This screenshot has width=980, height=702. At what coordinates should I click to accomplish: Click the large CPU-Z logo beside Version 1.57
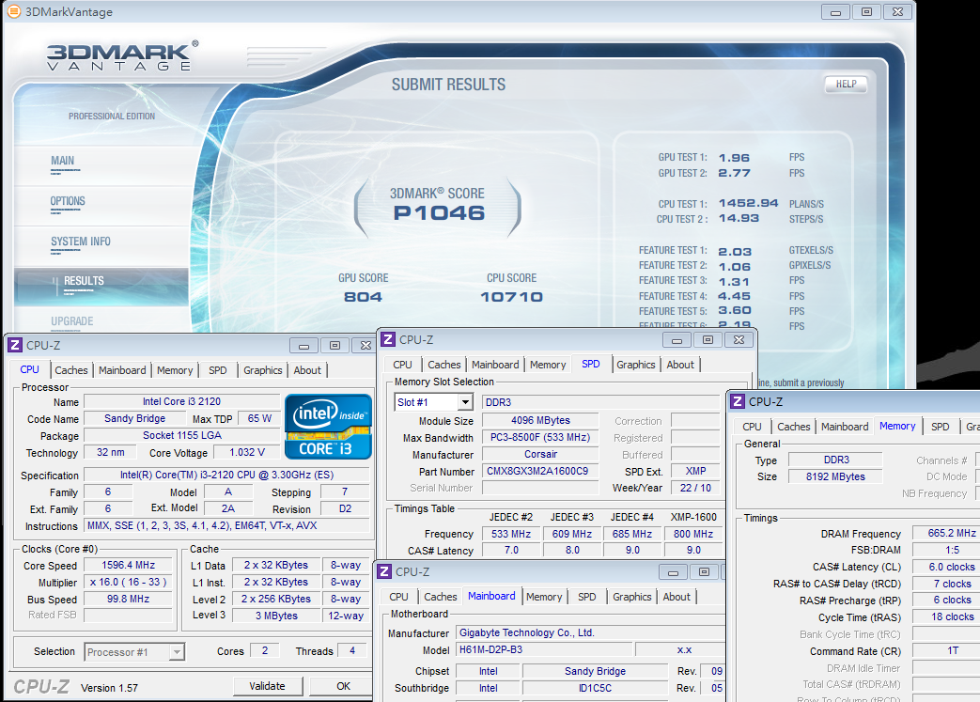(43, 687)
